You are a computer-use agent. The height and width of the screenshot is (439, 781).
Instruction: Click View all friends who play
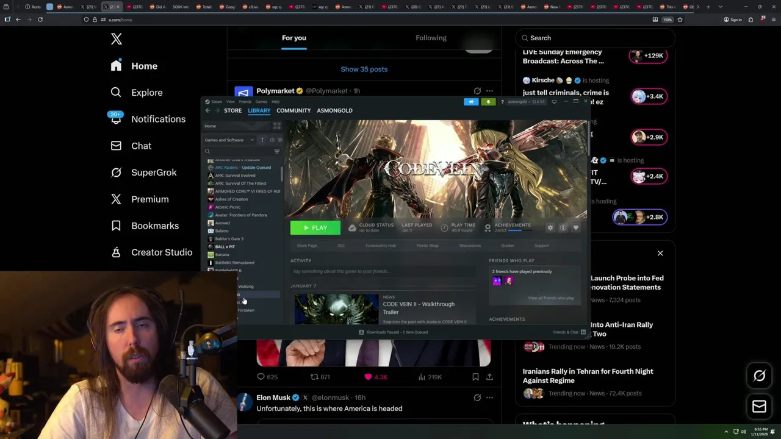coord(551,298)
